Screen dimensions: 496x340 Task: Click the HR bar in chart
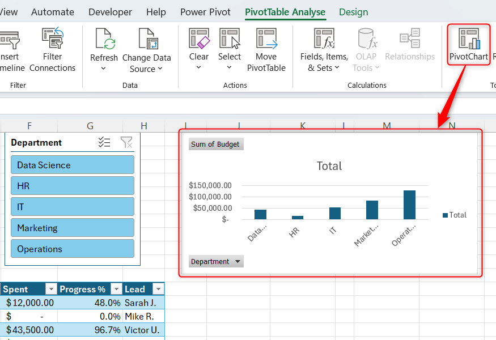click(x=298, y=218)
